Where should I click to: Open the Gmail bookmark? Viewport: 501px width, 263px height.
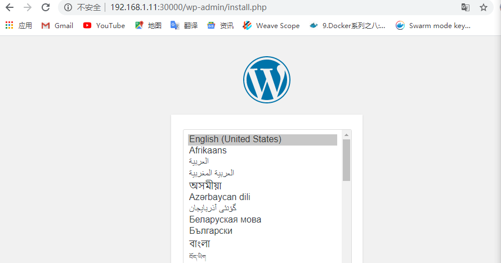tap(57, 25)
